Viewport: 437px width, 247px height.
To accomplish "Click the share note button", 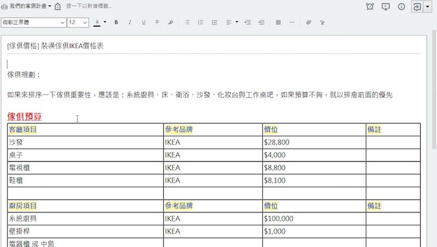I will [417, 7].
